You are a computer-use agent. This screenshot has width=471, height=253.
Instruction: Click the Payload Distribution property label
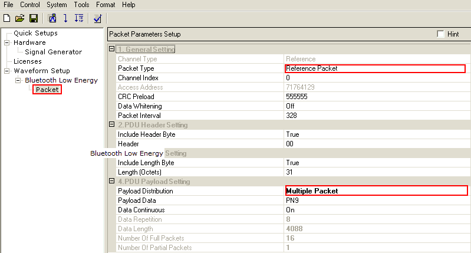146,191
